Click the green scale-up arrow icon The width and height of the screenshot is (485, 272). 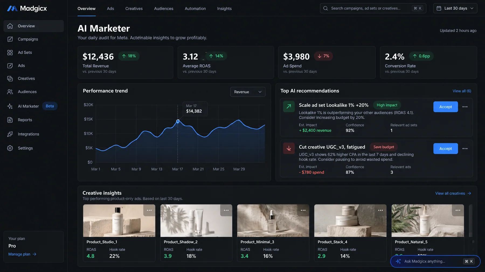[289, 106]
